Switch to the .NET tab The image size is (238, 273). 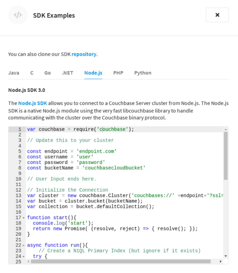coord(67,73)
